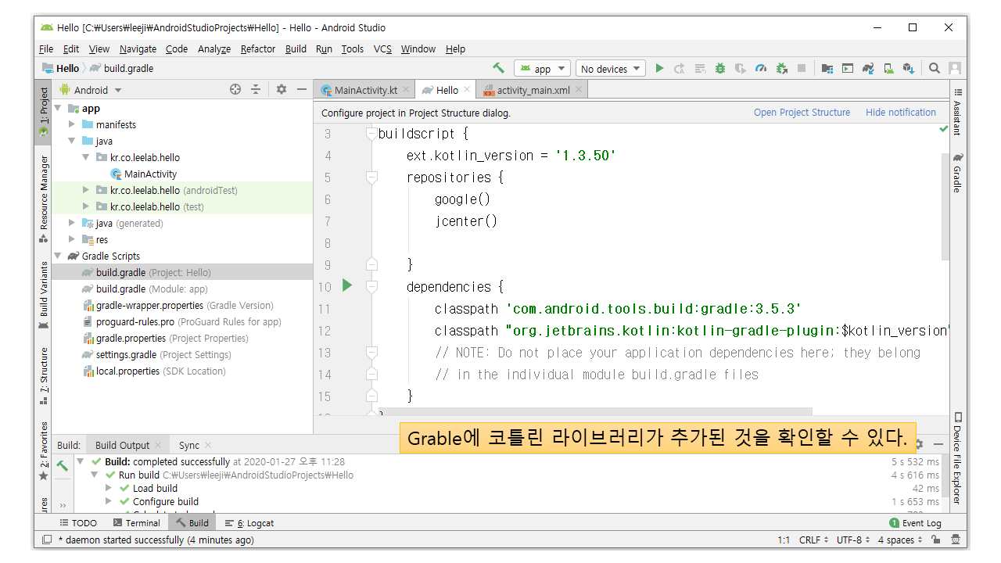
Task: Click the Search Everywhere magnifier icon
Action: pyautogui.click(x=935, y=69)
